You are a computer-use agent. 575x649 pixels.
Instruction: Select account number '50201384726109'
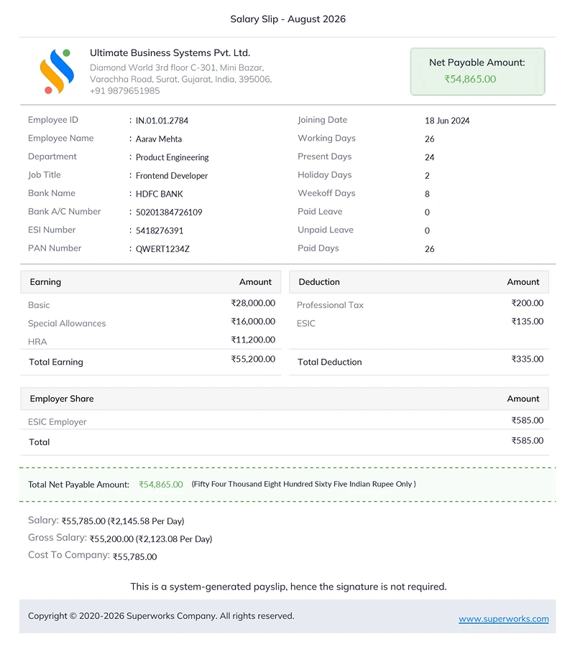(x=169, y=213)
